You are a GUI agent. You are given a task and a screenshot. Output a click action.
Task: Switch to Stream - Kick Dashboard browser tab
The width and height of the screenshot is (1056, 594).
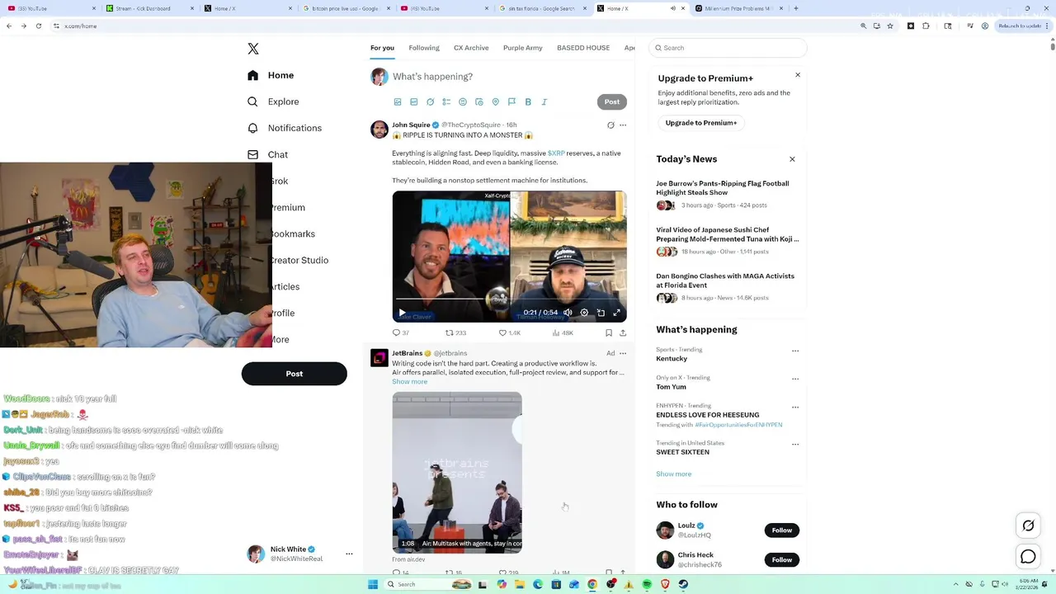click(148, 8)
